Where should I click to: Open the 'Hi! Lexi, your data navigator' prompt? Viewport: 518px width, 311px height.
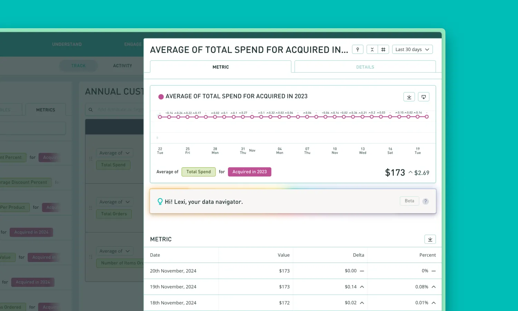point(293,201)
